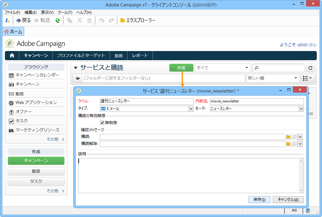The image size is (322, 217).
Task: Click the home icon in navigation bar
Action: (12, 55)
